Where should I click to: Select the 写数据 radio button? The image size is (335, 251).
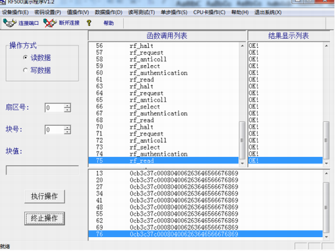26,70
